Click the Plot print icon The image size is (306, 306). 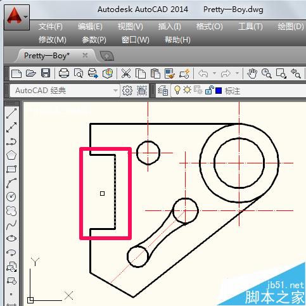(64, 73)
